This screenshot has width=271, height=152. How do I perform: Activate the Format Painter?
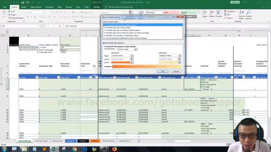(16, 18)
